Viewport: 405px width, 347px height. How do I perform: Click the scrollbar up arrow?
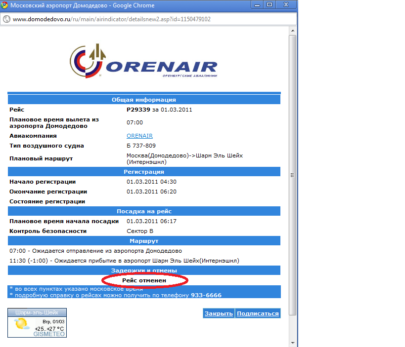point(293,31)
